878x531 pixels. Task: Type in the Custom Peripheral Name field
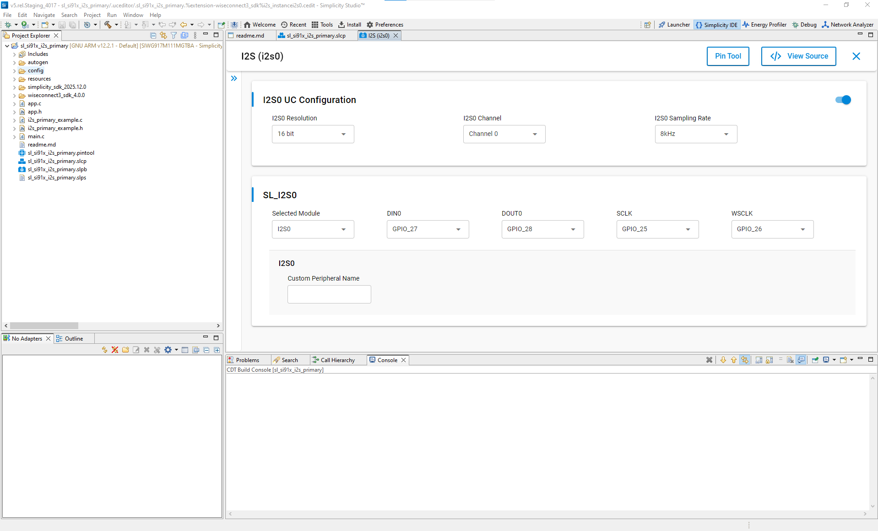[329, 294]
